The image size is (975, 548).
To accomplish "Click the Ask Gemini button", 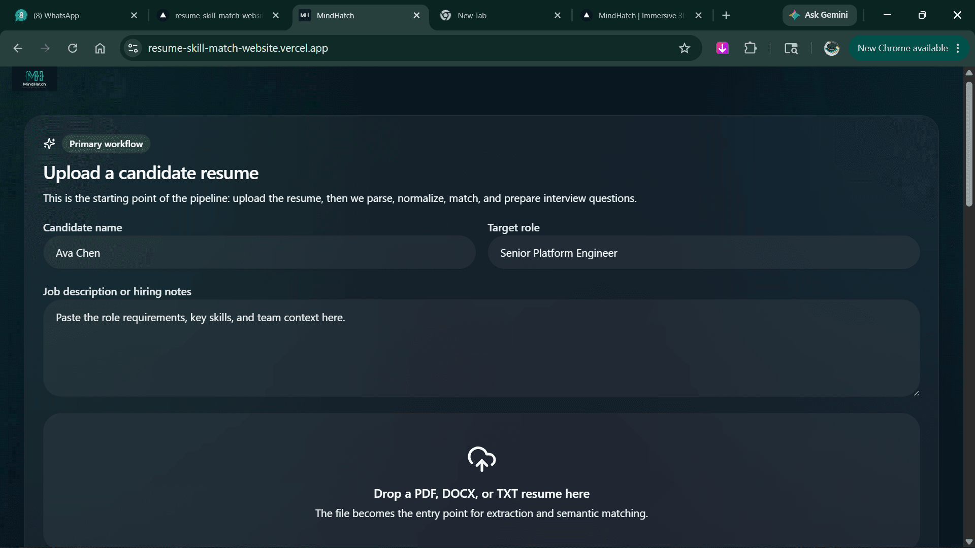I will [819, 15].
